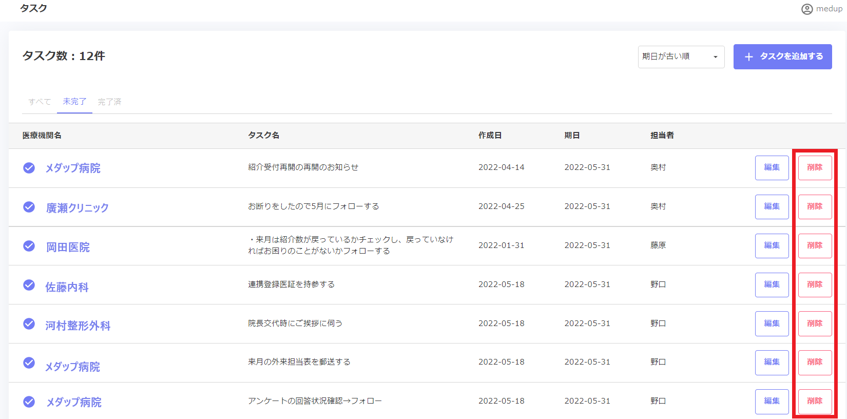
Task: Delete the 岡田医院 task
Action: pyautogui.click(x=815, y=246)
